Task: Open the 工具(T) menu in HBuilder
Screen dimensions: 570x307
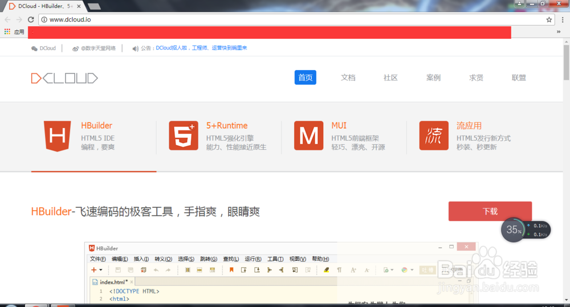Action: coord(275,259)
